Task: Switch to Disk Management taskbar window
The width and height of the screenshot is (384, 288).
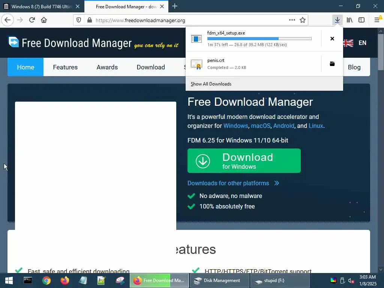Action: [220, 280]
